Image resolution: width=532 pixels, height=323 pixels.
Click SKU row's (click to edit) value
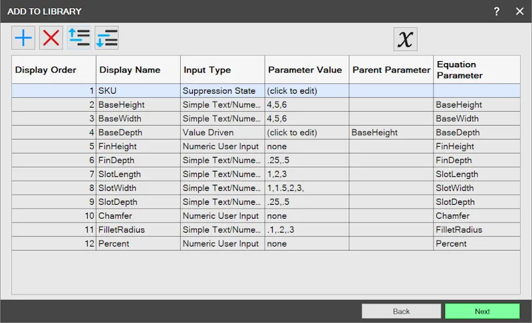(x=307, y=91)
